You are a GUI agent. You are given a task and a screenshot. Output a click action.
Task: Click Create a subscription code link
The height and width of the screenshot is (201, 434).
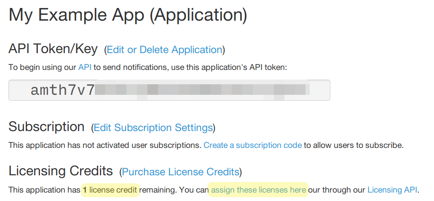[252, 145]
